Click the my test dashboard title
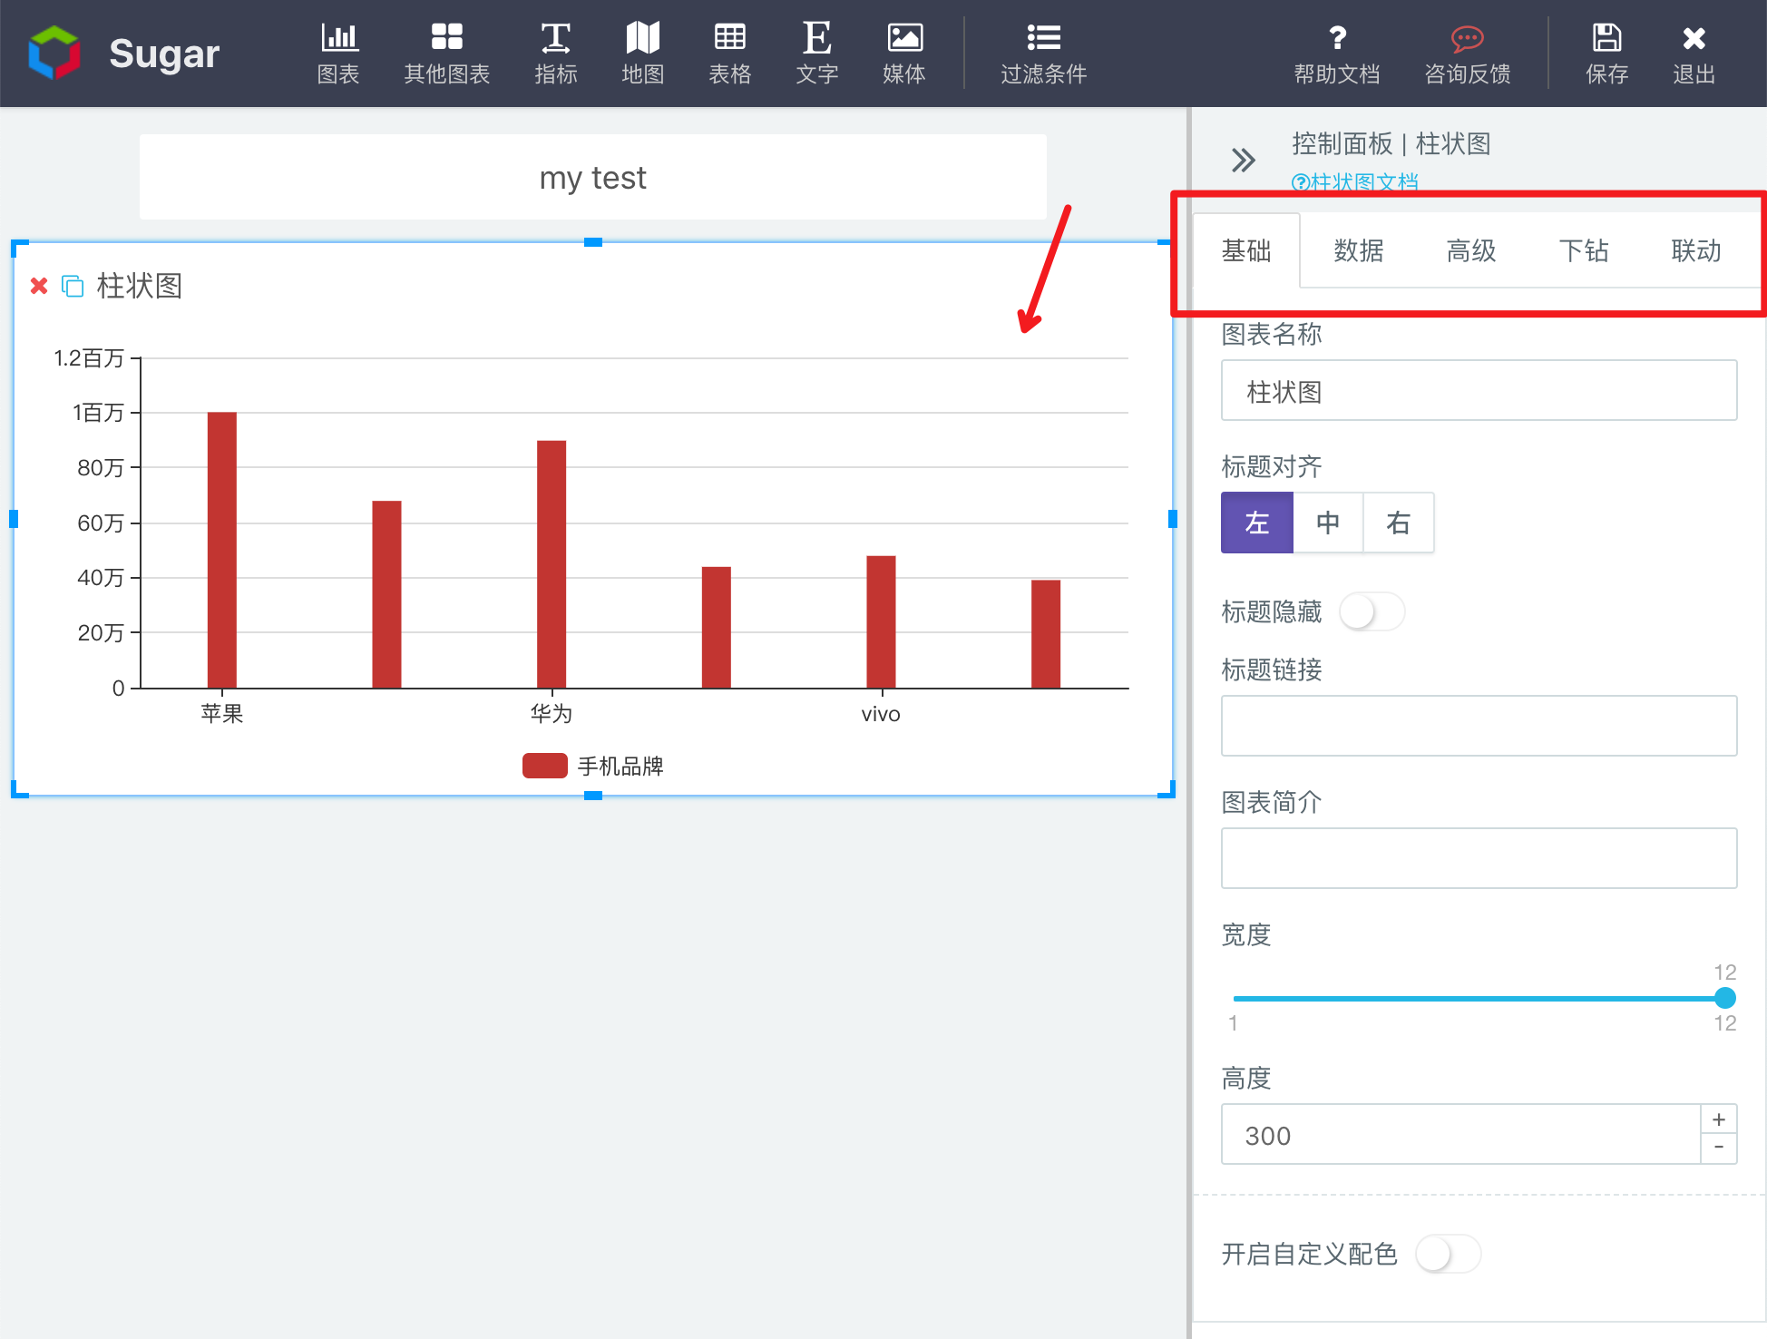 tap(593, 177)
